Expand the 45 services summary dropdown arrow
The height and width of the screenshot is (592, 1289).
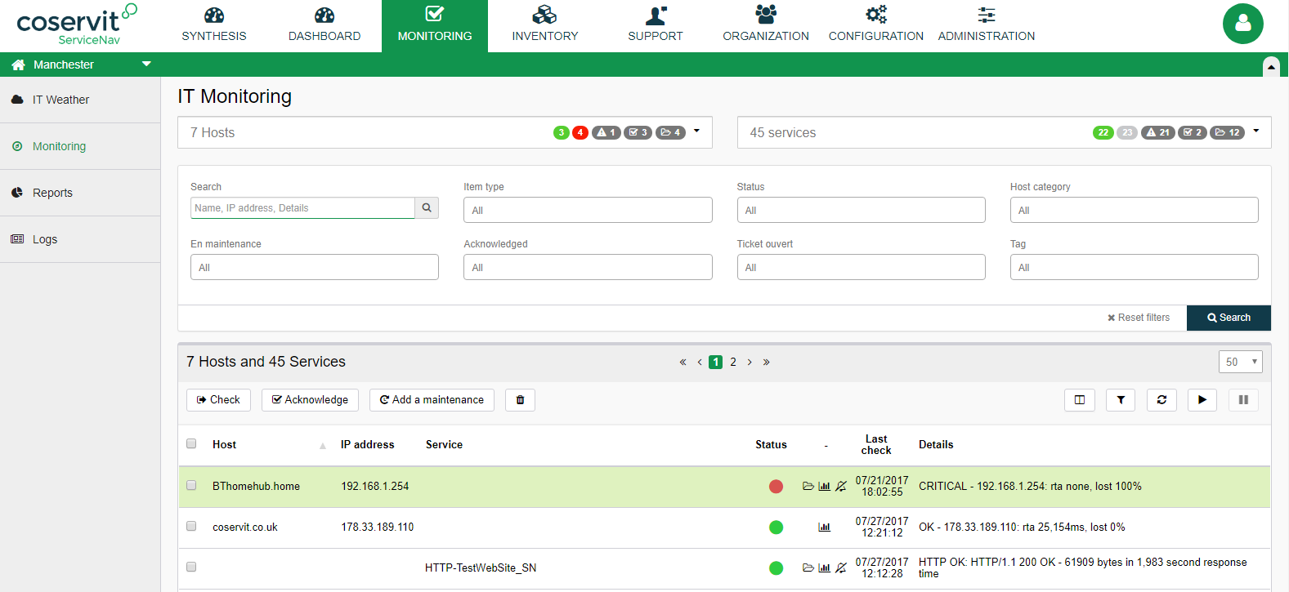click(x=1256, y=131)
